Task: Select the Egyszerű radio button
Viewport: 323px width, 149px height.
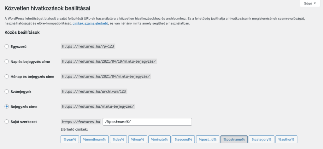Action: click(7, 46)
